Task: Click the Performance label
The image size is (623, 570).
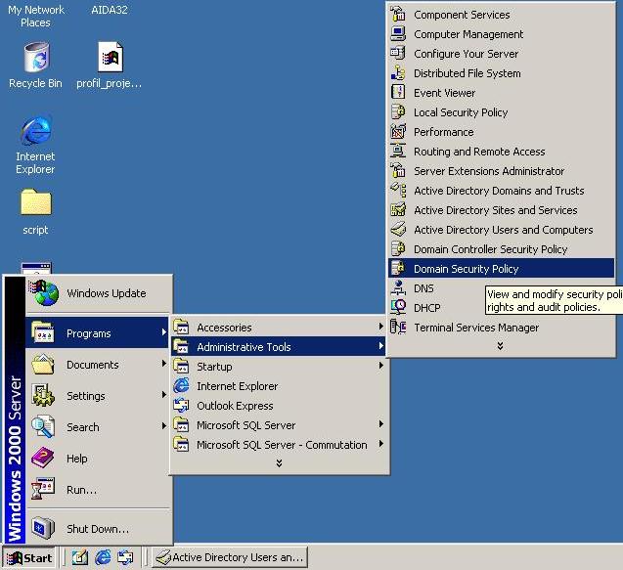Action: click(x=444, y=132)
